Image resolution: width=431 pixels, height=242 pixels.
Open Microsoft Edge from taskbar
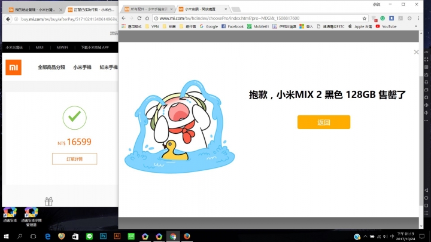pyautogui.click(x=47, y=236)
